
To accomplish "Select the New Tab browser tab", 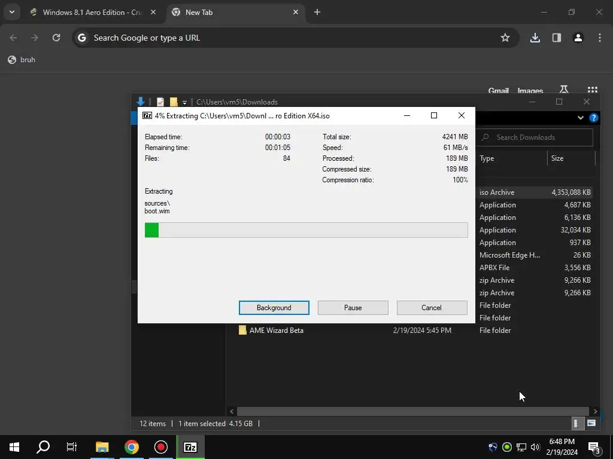I will [236, 13].
